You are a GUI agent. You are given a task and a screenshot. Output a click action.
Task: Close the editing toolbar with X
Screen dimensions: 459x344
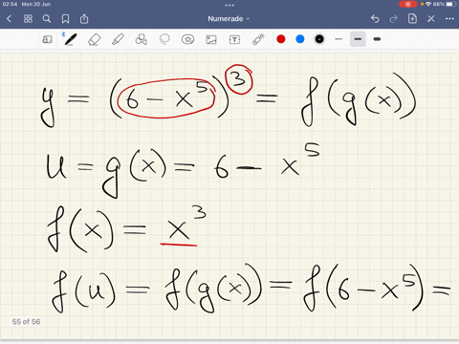click(x=431, y=19)
